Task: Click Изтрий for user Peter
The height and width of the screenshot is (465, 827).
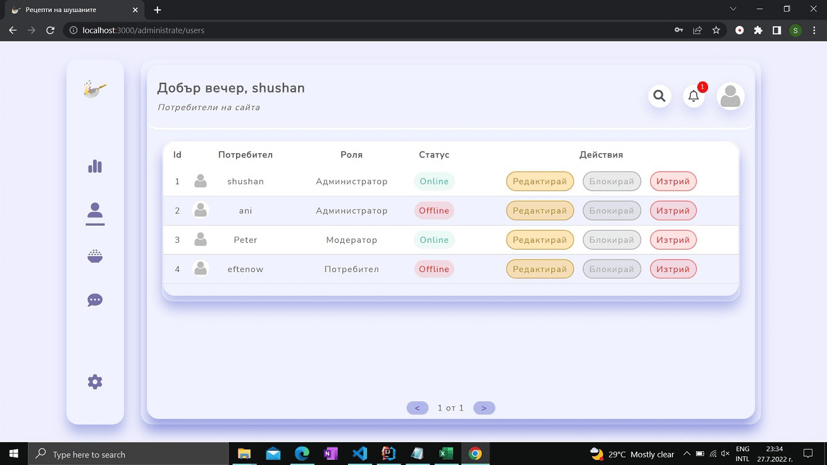Action: point(673,240)
